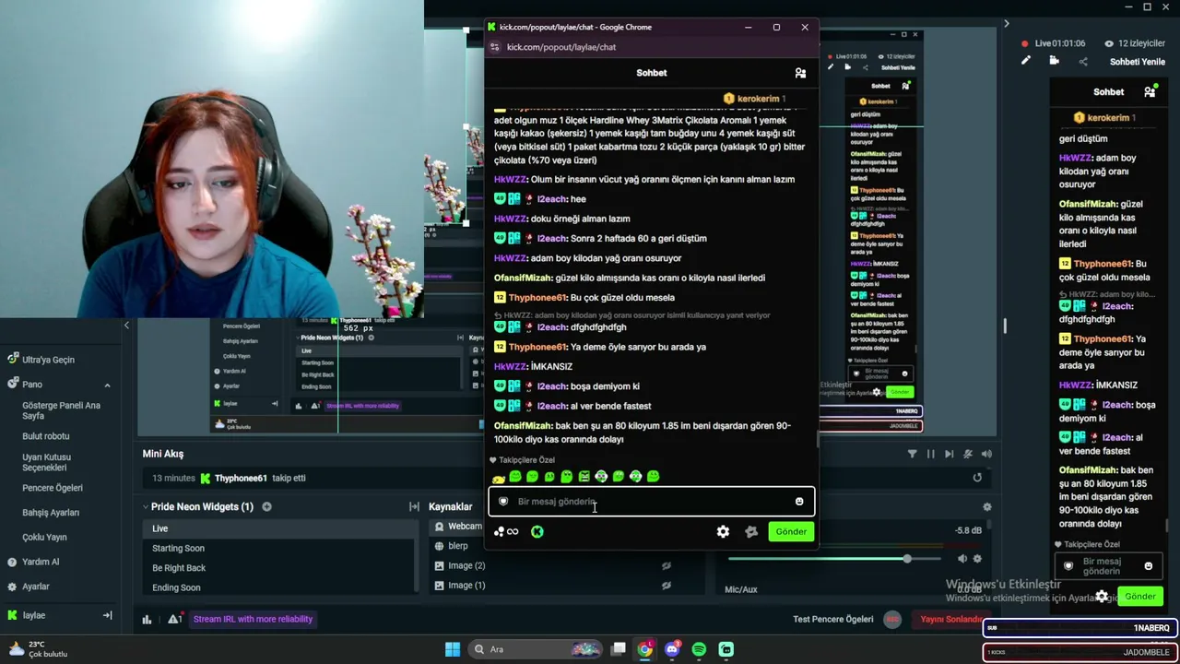The height and width of the screenshot is (664, 1180).
Task: Send message with Gönder in popout chat
Action: click(791, 531)
